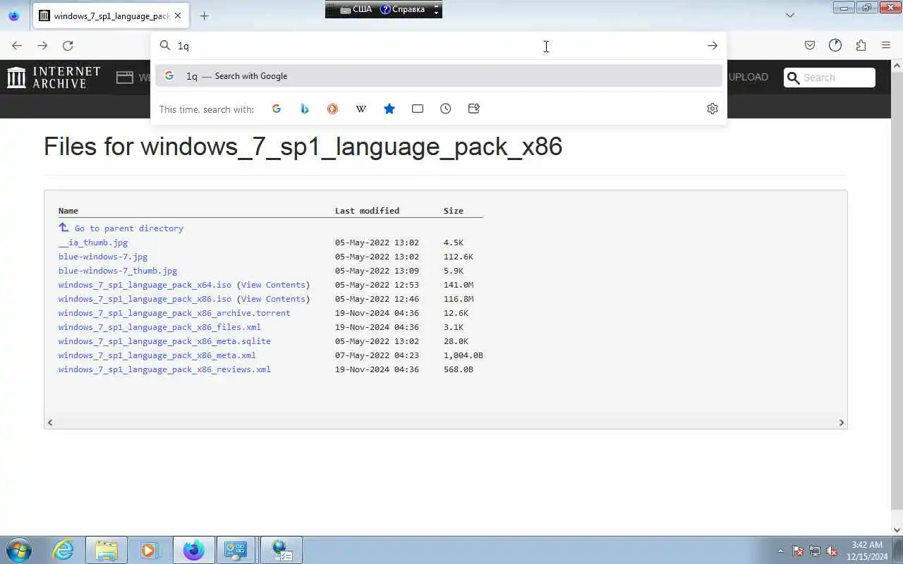Open the Firefox View icon
Viewport: 903px width, 564px height.
[x=14, y=16]
